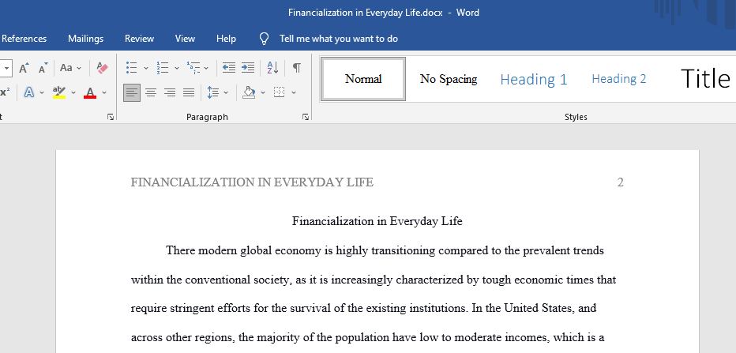The image size is (736, 353).
Task: Open multilevel list dropdown arrow
Action: (x=206, y=69)
